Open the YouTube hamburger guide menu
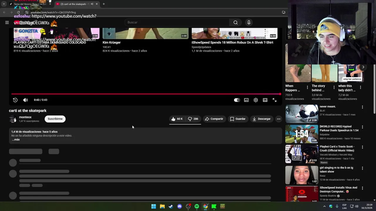 click(7, 22)
